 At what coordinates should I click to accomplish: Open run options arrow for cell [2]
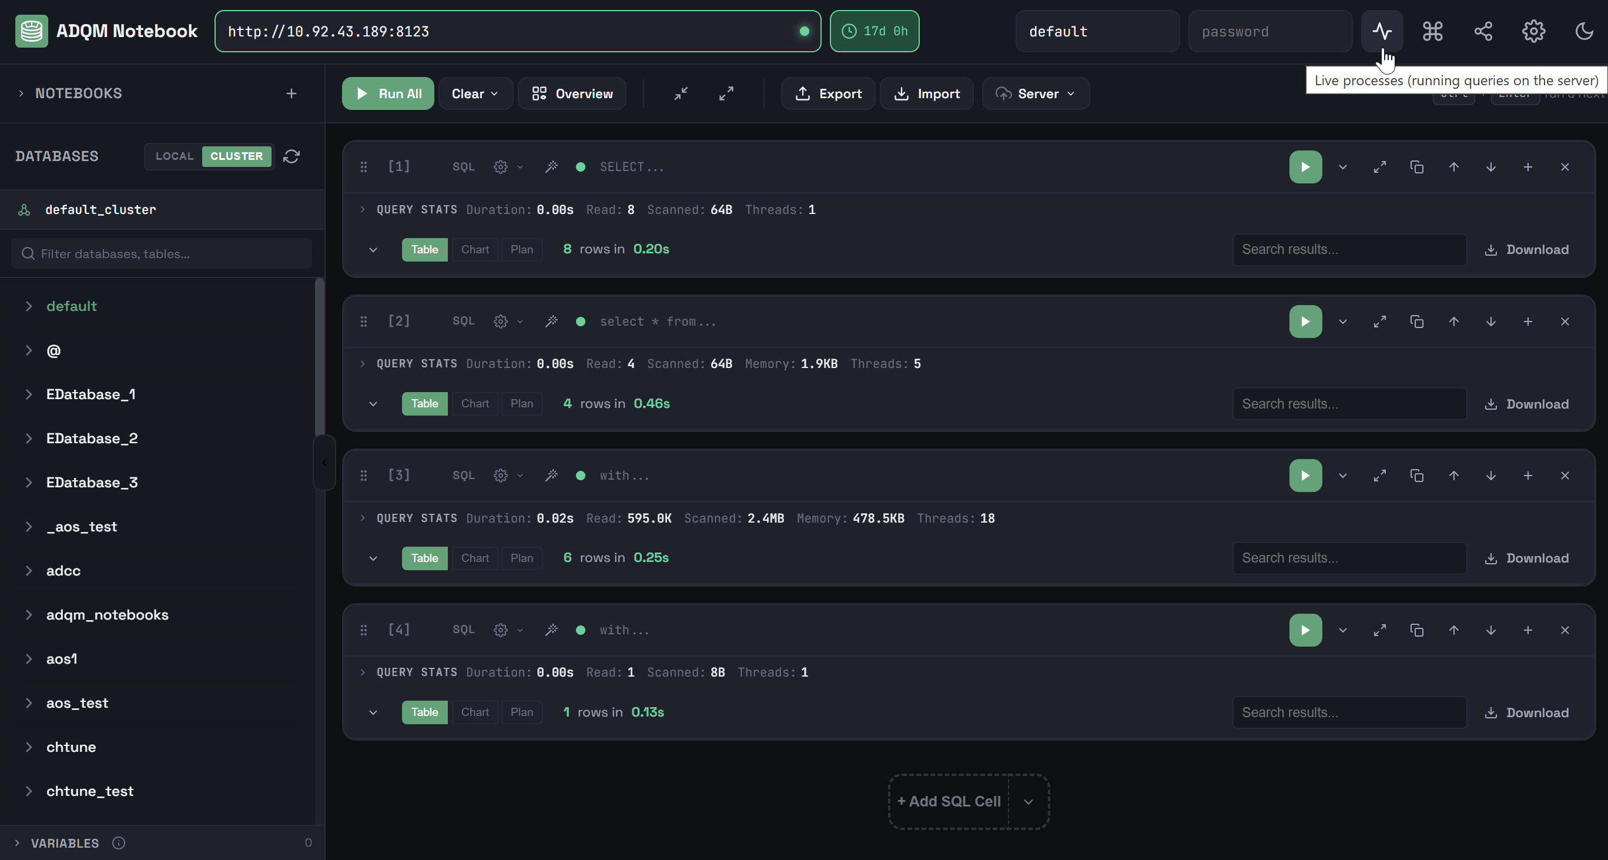tap(1342, 322)
